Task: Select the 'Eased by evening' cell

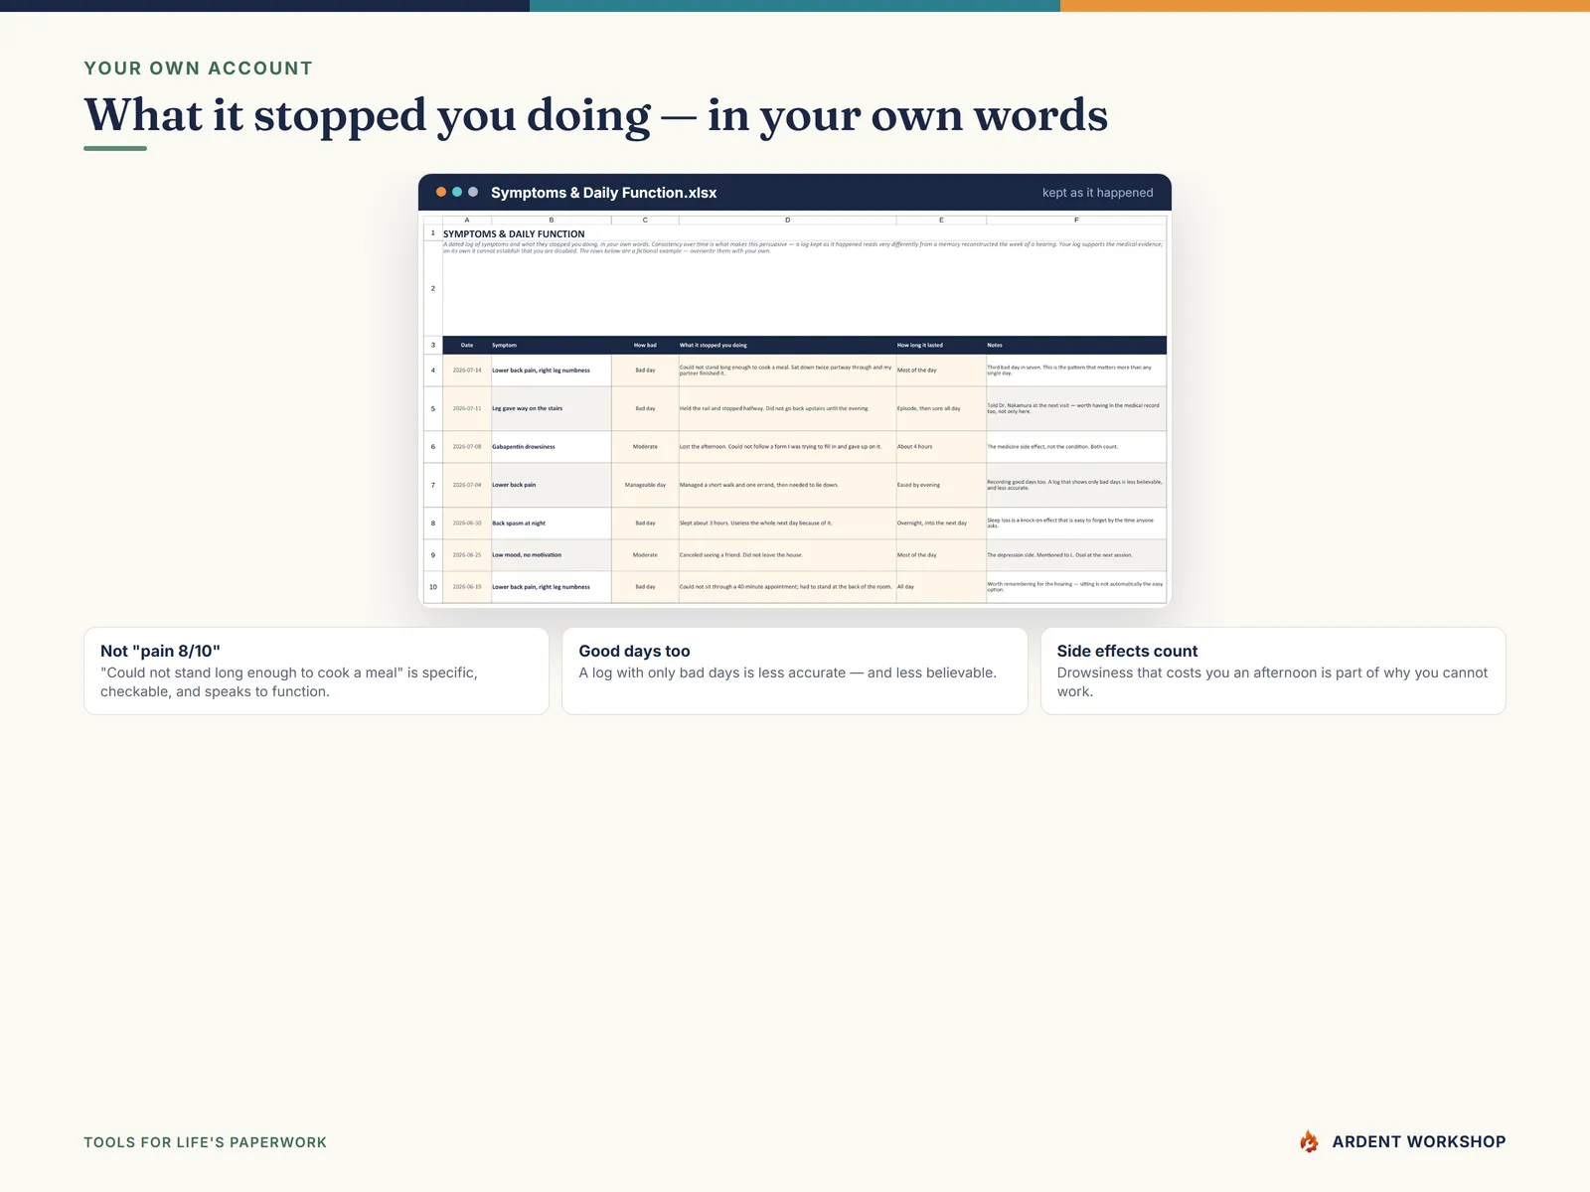Action: pyautogui.click(x=941, y=485)
